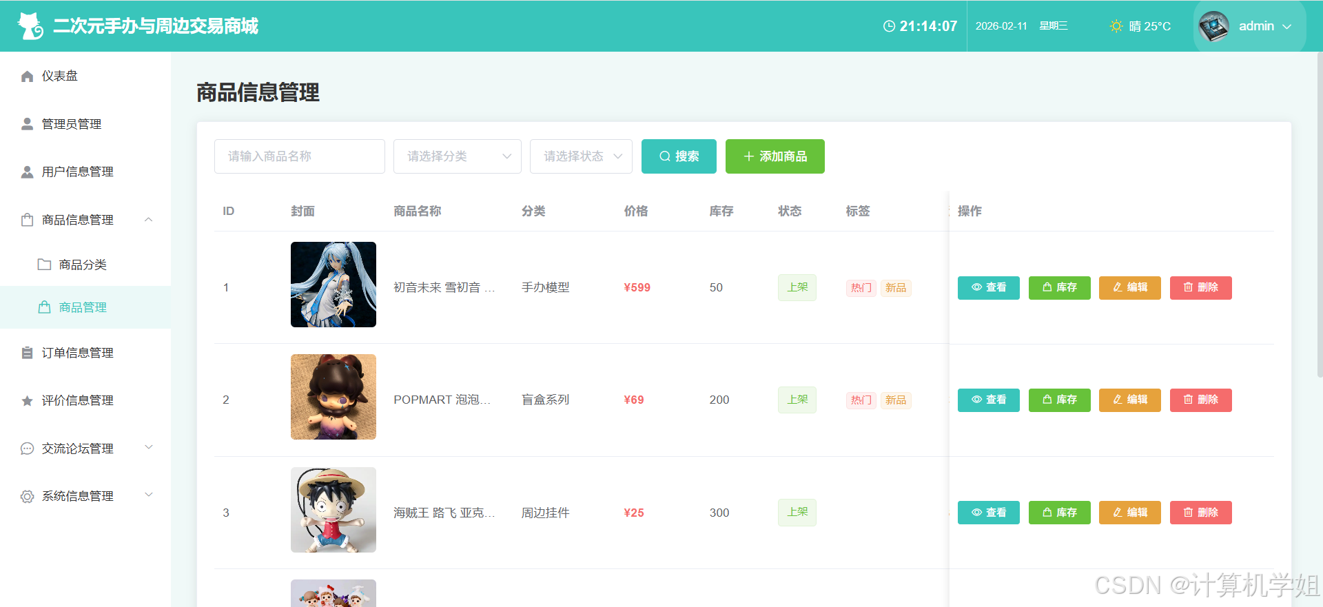1323x607 pixels.
Task: Go to 仪表盘 dashboard menu
Action: 85,76
